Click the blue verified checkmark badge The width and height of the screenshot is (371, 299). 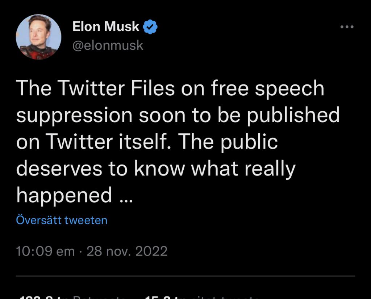pos(150,27)
